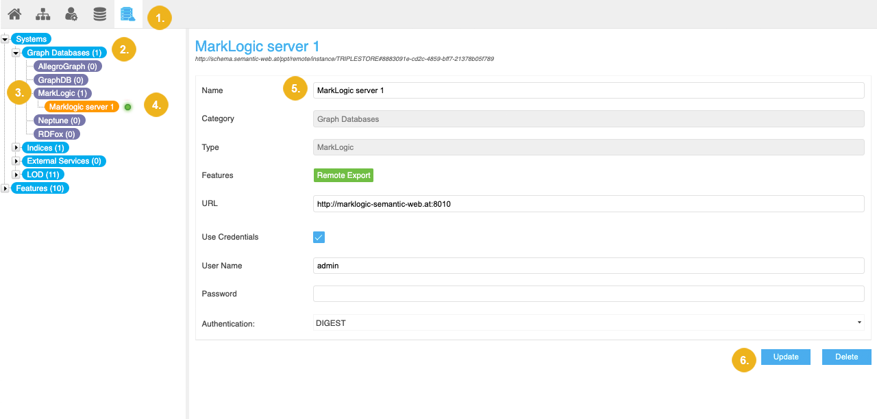The height and width of the screenshot is (419, 877).
Task: Click the Remote Export feature tag
Action: click(343, 175)
